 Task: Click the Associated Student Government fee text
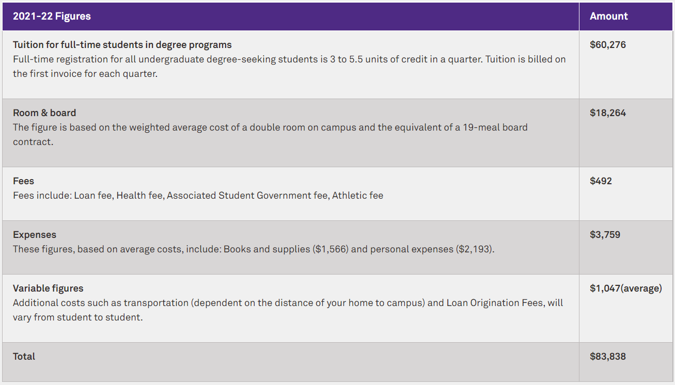pos(248,196)
